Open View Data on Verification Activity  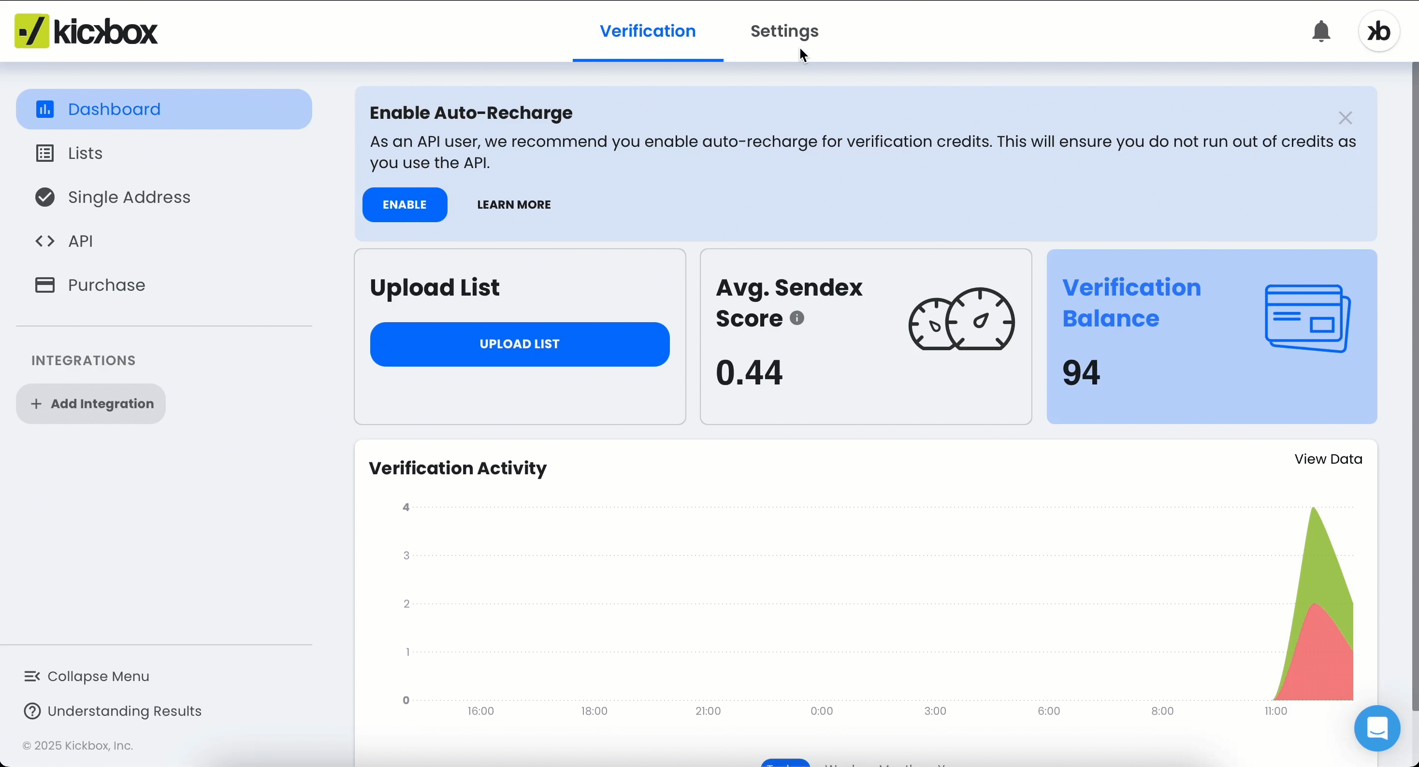(1328, 459)
